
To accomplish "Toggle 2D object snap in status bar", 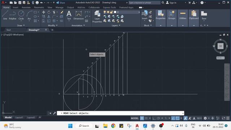I will [x=178, y=118].
